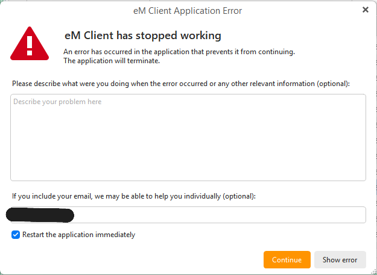
Task: Open error details with Show error
Action: click(x=340, y=260)
